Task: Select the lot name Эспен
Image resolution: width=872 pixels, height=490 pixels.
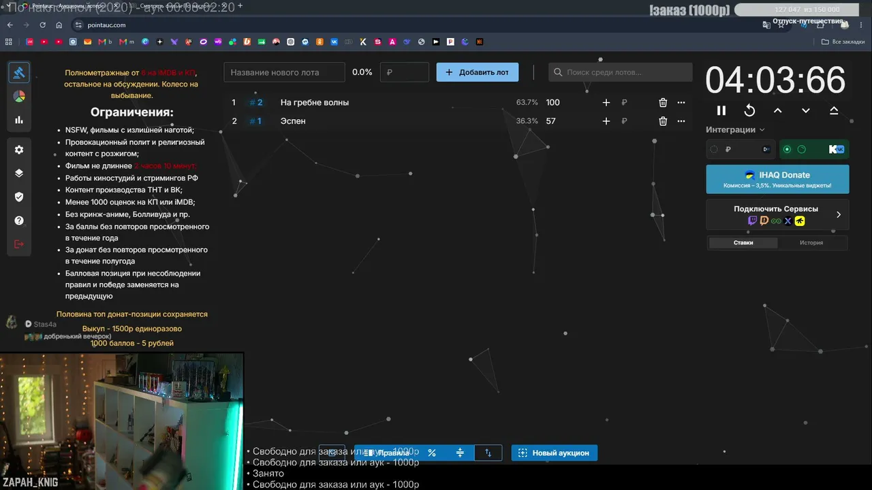Action: [293, 121]
